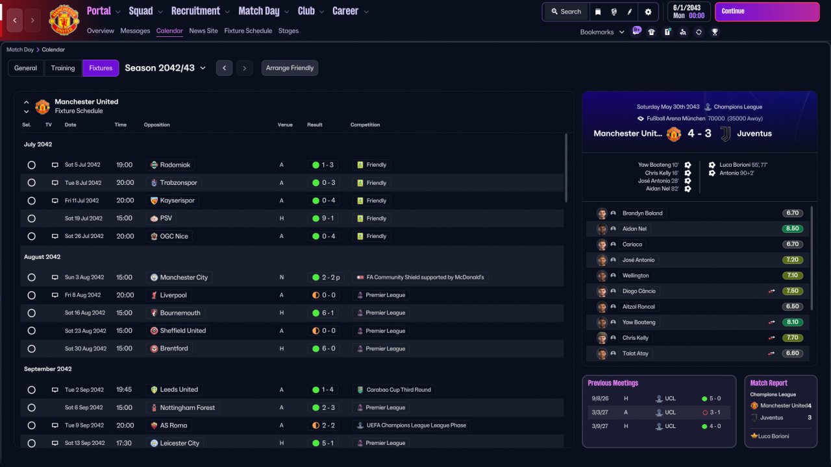
Task: Click the pencil edit icon in top toolbar
Action: pyautogui.click(x=630, y=12)
